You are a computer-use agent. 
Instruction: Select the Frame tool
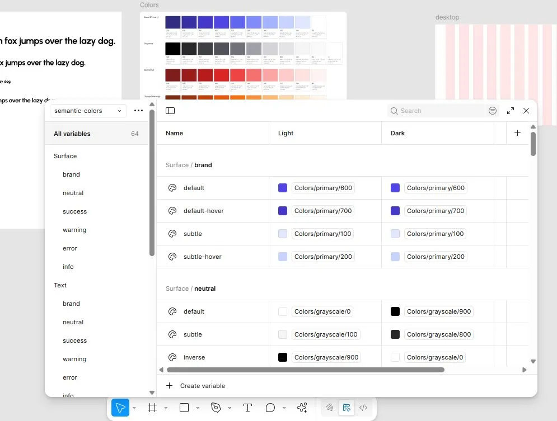[152, 408]
